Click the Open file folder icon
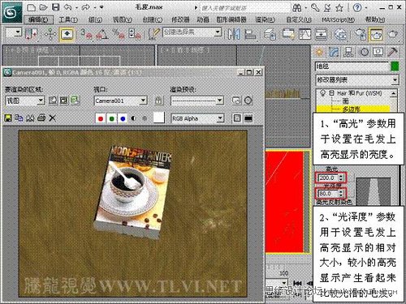406x304 pixels. click(43, 7)
